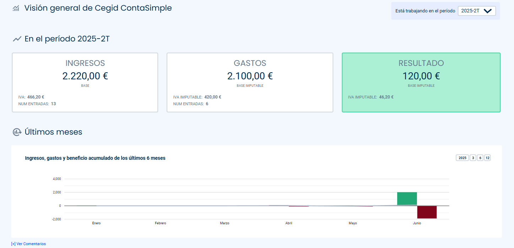Click the IVA IMPUTABLE 46,20 € value

point(386,97)
